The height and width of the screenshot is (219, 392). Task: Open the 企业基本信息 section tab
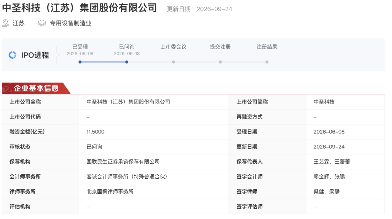coord(36,88)
